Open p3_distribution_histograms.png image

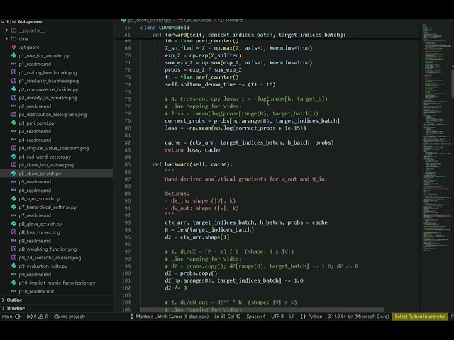(52, 115)
